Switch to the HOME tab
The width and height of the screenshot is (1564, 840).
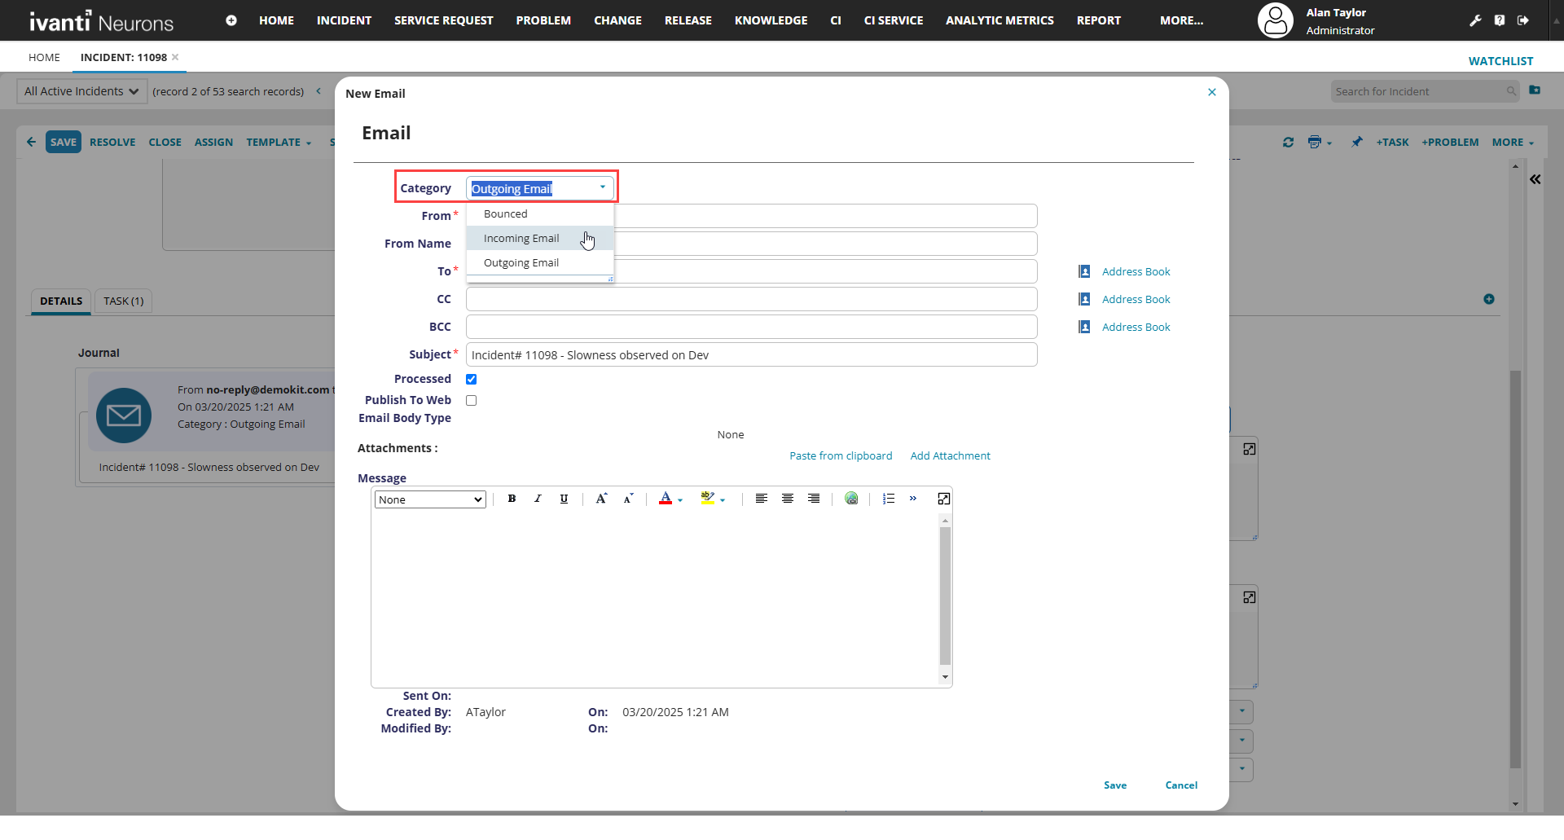pyautogui.click(x=44, y=57)
